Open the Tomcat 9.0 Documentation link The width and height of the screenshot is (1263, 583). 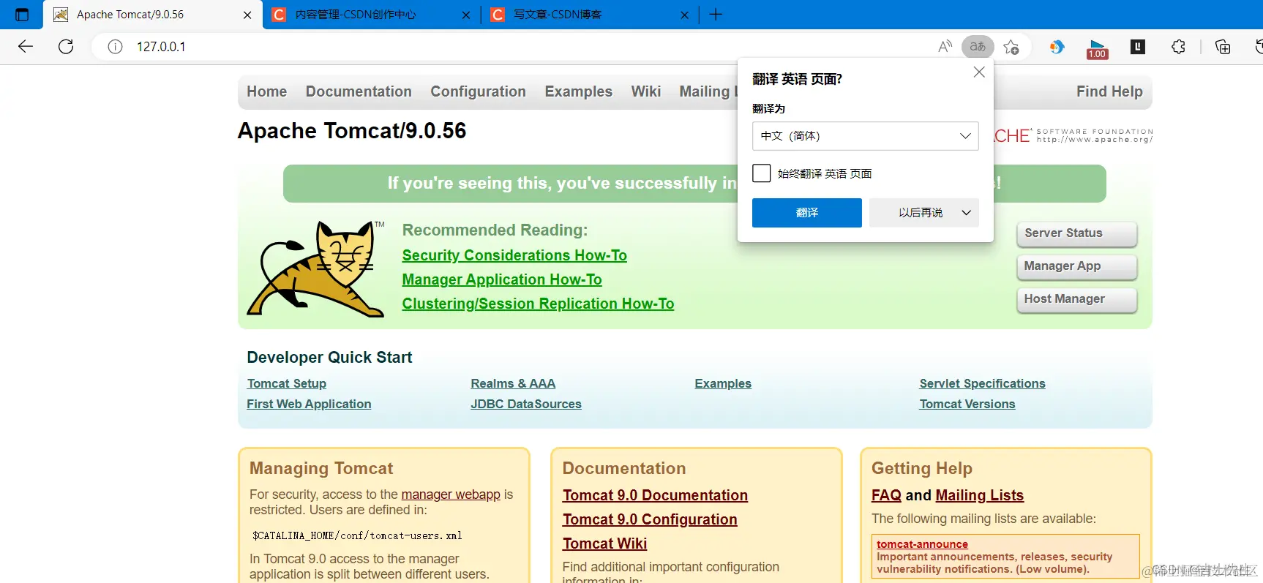click(x=655, y=495)
